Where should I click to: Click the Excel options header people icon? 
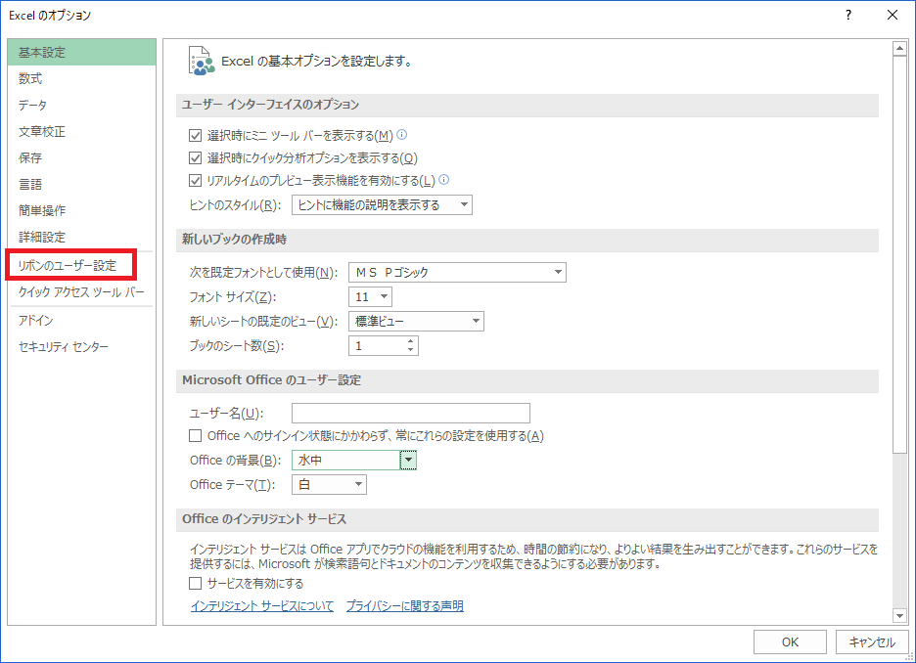coord(201,61)
